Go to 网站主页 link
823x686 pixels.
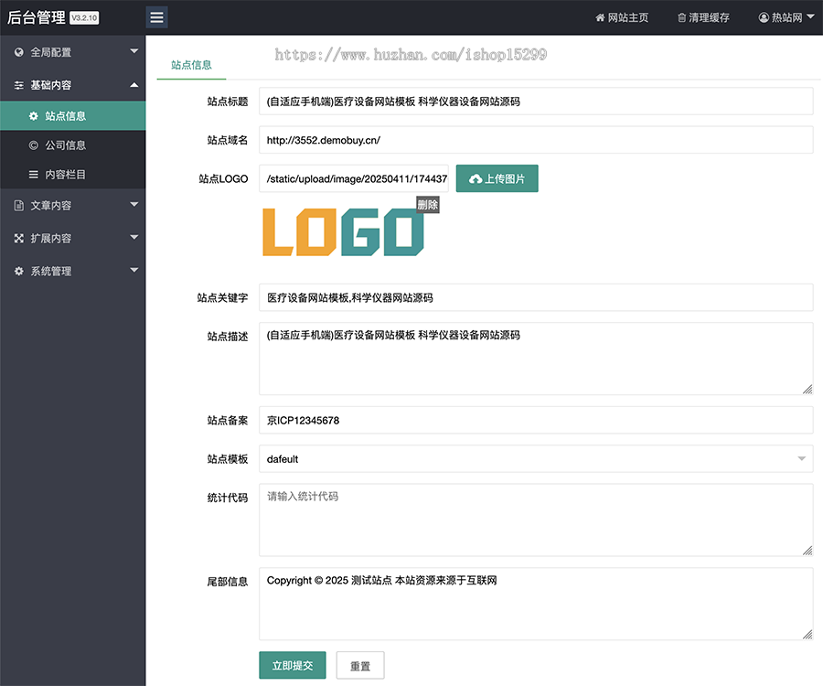coord(622,18)
